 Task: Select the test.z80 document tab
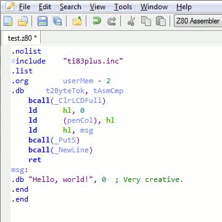[x=22, y=38]
